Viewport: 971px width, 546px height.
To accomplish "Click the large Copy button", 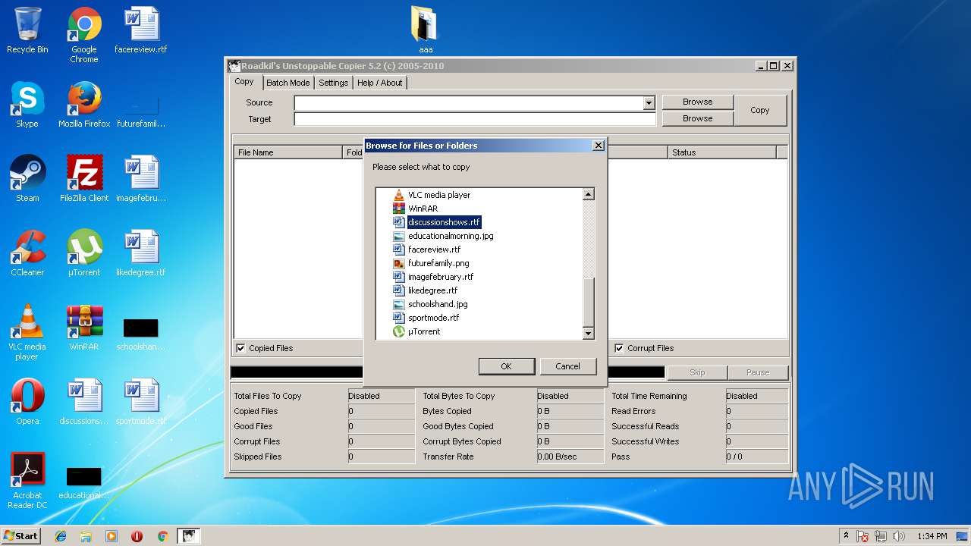I will click(760, 110).
